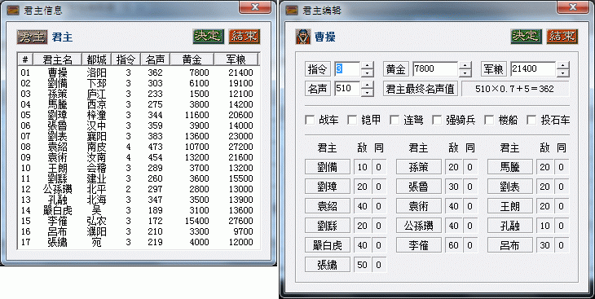Enable the 战车 checkbox

(x=310, y=121)
